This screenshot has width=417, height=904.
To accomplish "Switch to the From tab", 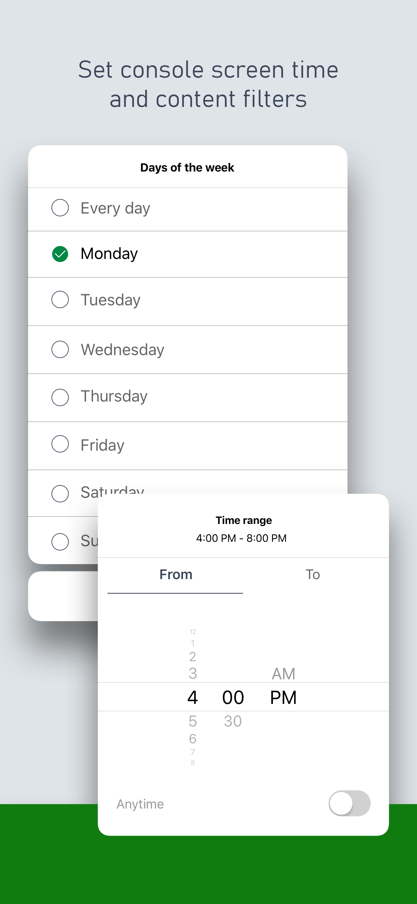I will (x=176, y=574).
